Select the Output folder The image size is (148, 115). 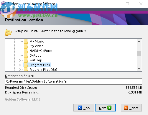(35, 55)
